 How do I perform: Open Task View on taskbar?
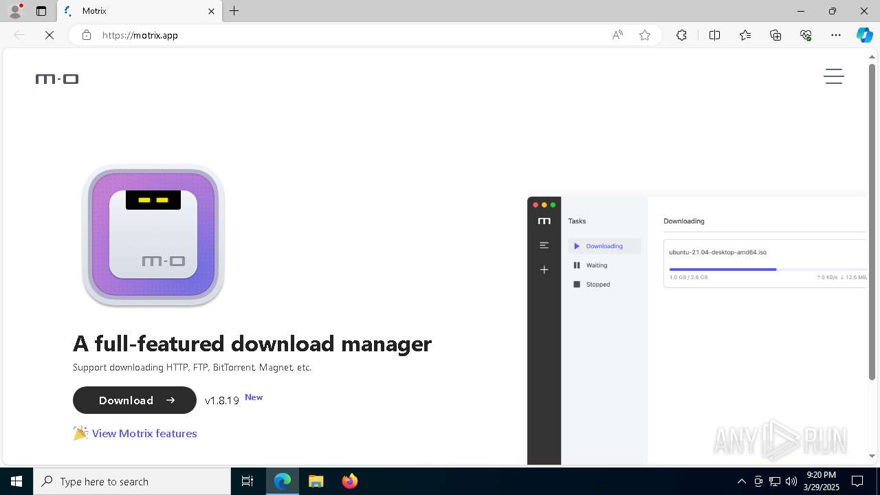(x=247, y=481)
